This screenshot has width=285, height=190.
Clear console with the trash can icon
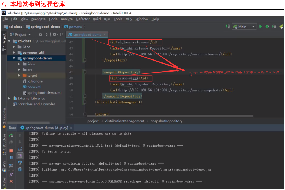tap(20, 169)
